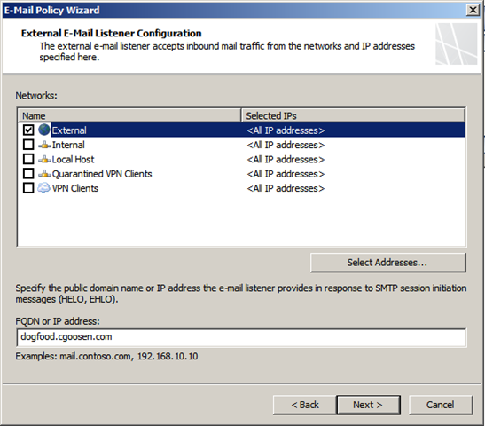The image size is (485, 426).
Task: Uncheck the External network checkbox
Action: [x=28, y=130]
